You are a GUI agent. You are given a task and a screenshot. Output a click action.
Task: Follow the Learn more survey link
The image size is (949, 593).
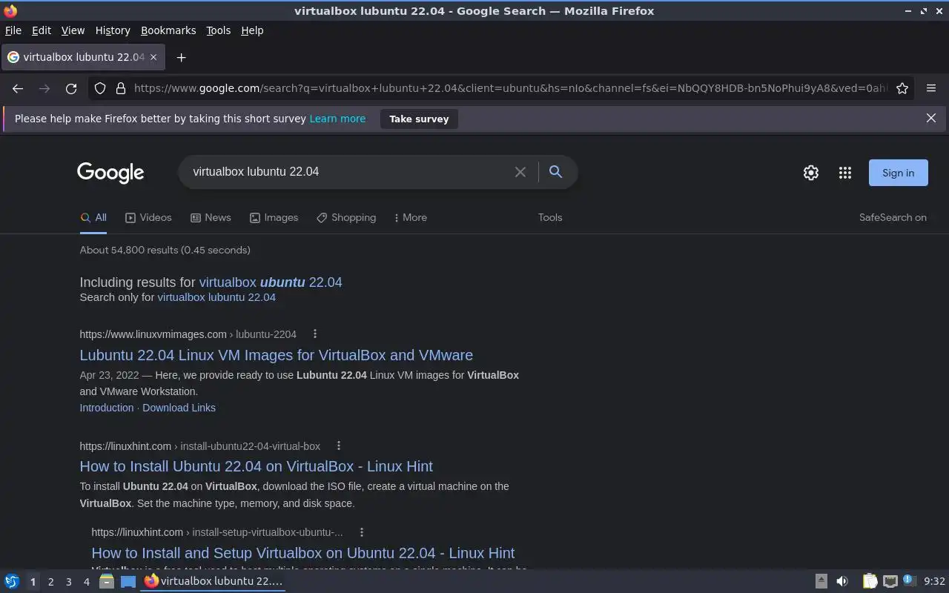coord(337,119)
